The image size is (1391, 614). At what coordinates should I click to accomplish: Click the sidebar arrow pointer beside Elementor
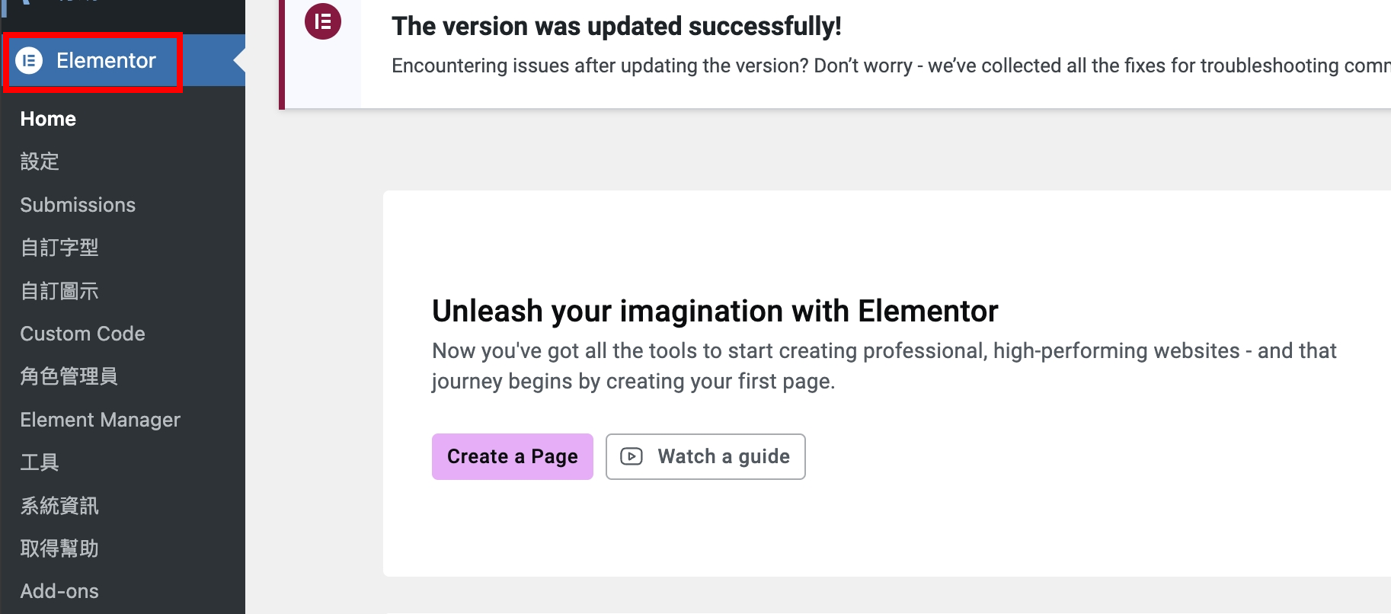(x=239, y=60)
